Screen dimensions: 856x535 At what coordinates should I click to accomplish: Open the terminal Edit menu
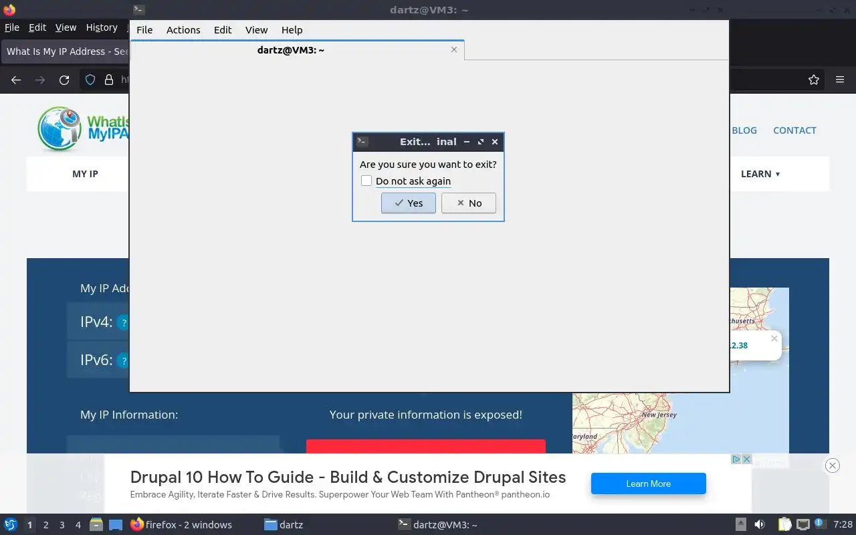click(223, 30)
